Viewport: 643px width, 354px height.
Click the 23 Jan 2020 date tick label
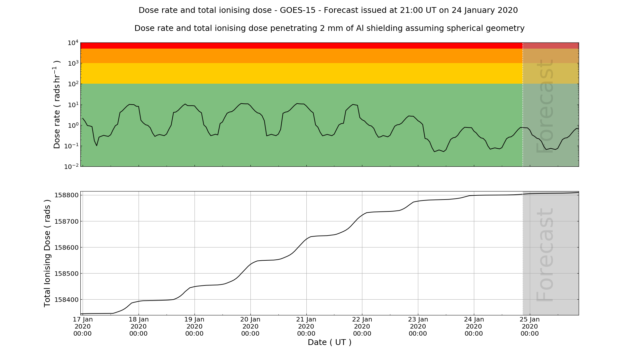click(x=418, y=326)
